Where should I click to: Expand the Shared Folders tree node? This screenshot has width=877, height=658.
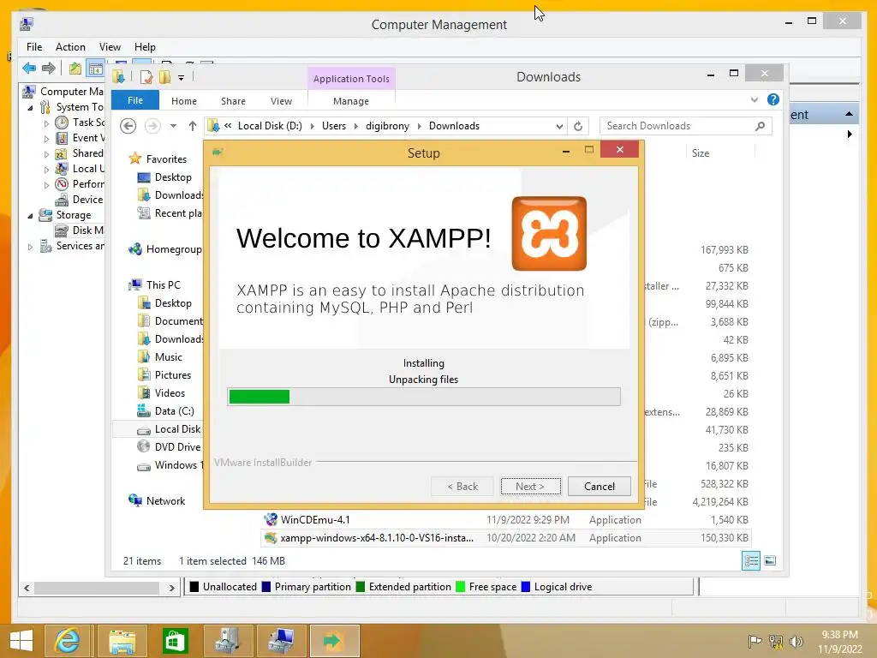[x=46, y=154]
